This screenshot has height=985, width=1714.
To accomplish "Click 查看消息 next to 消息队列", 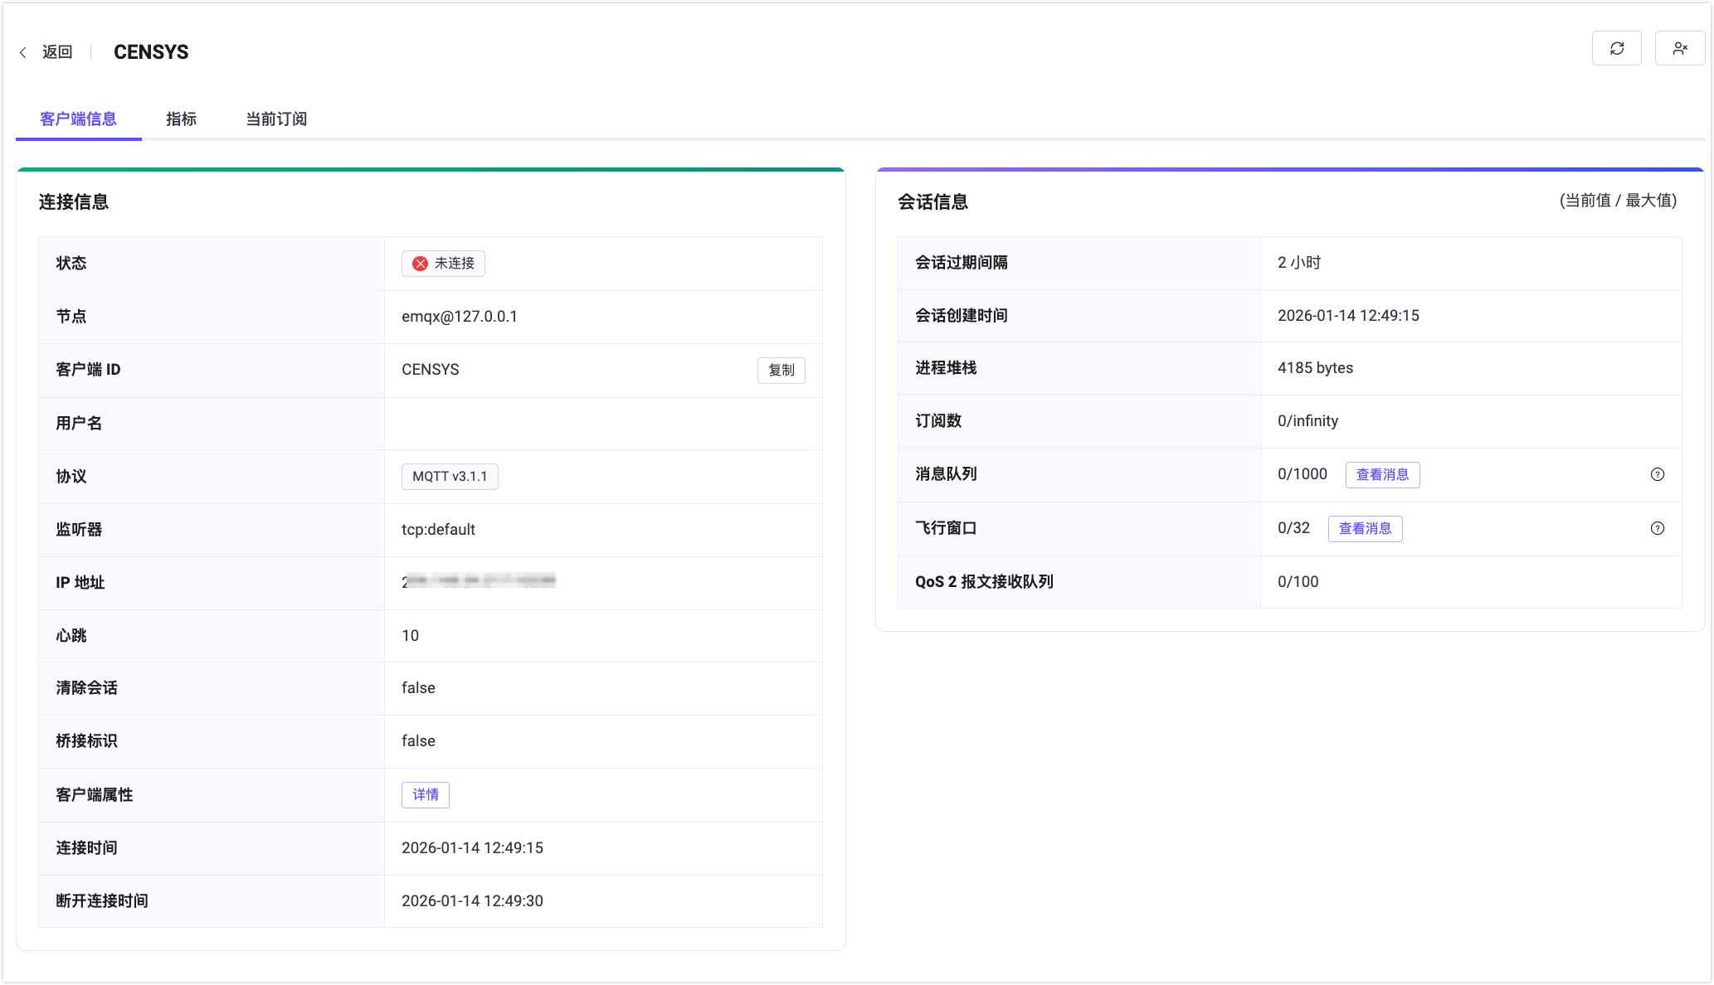I will pos(1382,474).
